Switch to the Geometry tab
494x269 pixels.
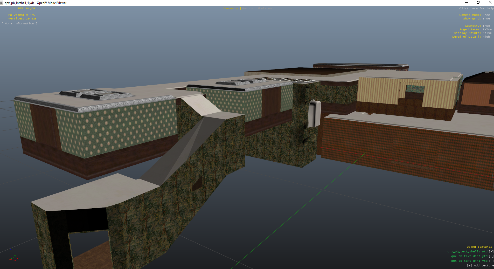coord(231,9)
